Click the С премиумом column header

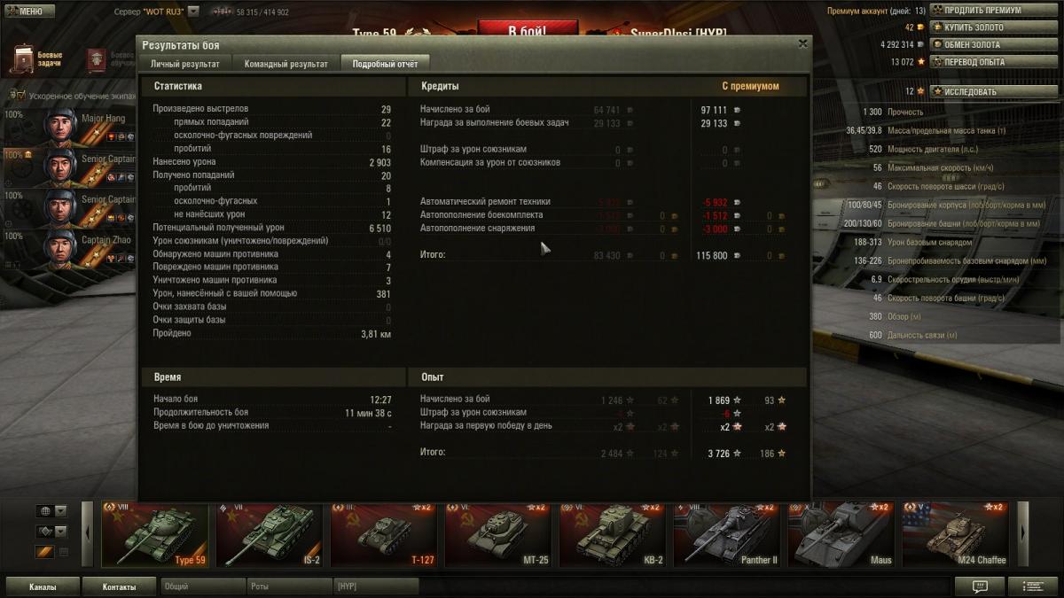(x=750, y=86)
